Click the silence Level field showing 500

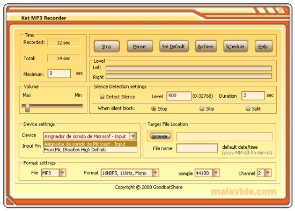tap(179, 96)
